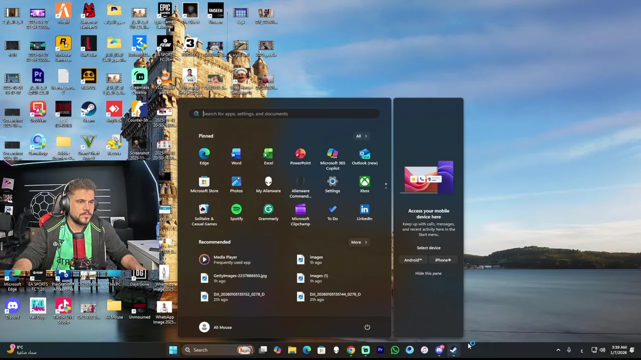Open Microsoft 365 Copilot pinned app
This screenshot has height=360, width=641.
pyautogui.click(x=333, y=159)
